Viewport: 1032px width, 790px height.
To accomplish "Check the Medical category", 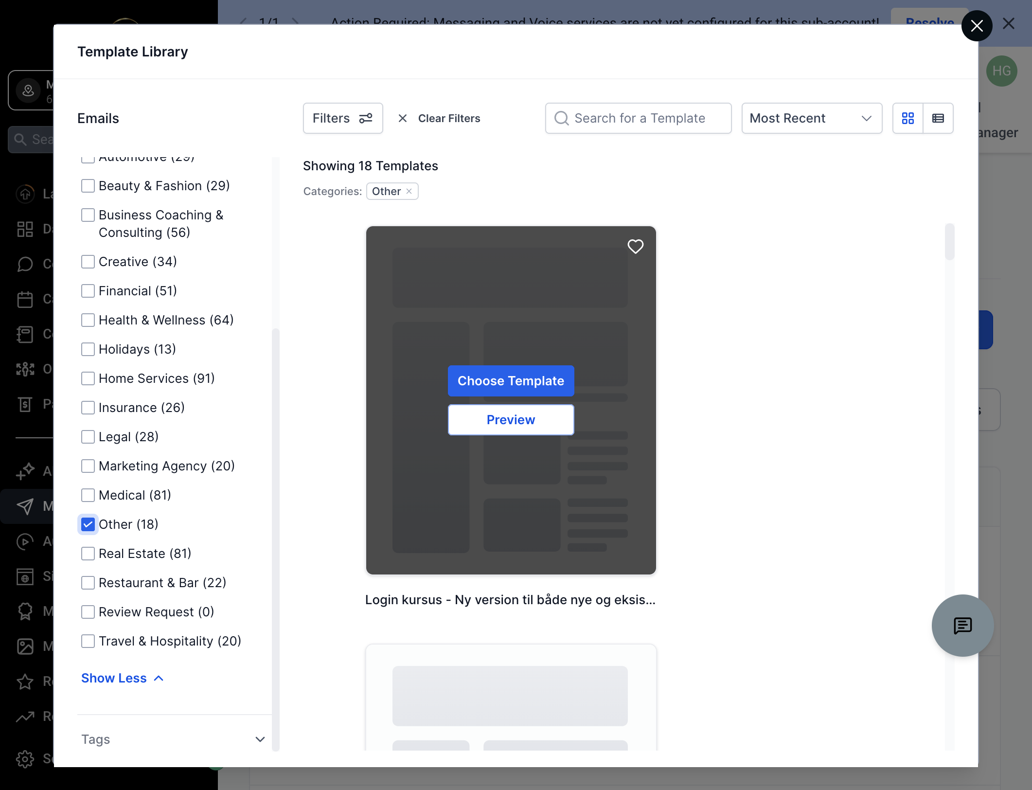I will (x=88, y=495).
